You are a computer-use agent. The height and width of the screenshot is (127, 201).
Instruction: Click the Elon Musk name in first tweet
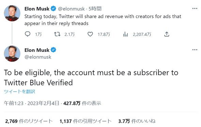[x=37, y=9]
